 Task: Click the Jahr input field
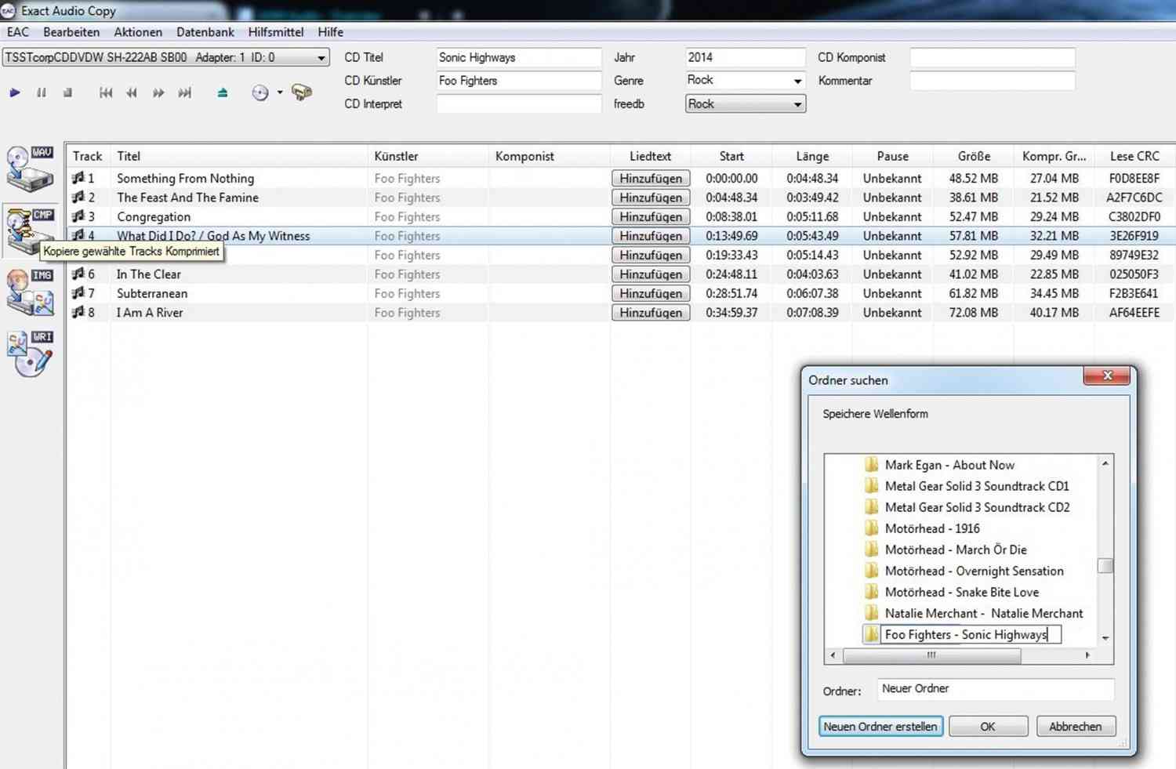[x=746, y=57]
